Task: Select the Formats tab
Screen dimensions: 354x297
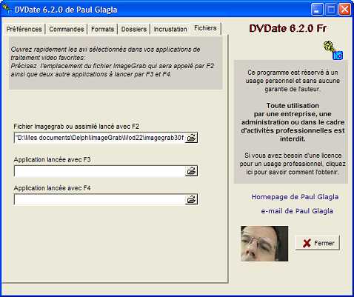Action: coord(102,29)
